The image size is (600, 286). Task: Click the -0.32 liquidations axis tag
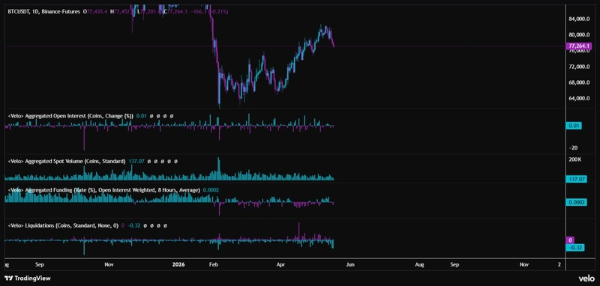click(x=575, y=248)
